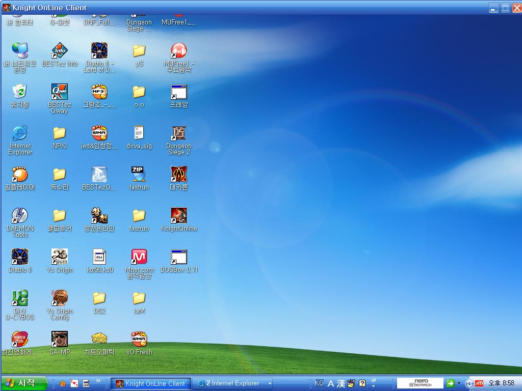
Task: Click the 시작 Start button
Action: coord(23,383)
